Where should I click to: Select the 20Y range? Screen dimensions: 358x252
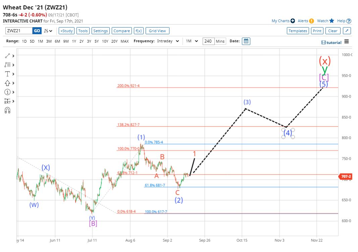coord(114,41)
